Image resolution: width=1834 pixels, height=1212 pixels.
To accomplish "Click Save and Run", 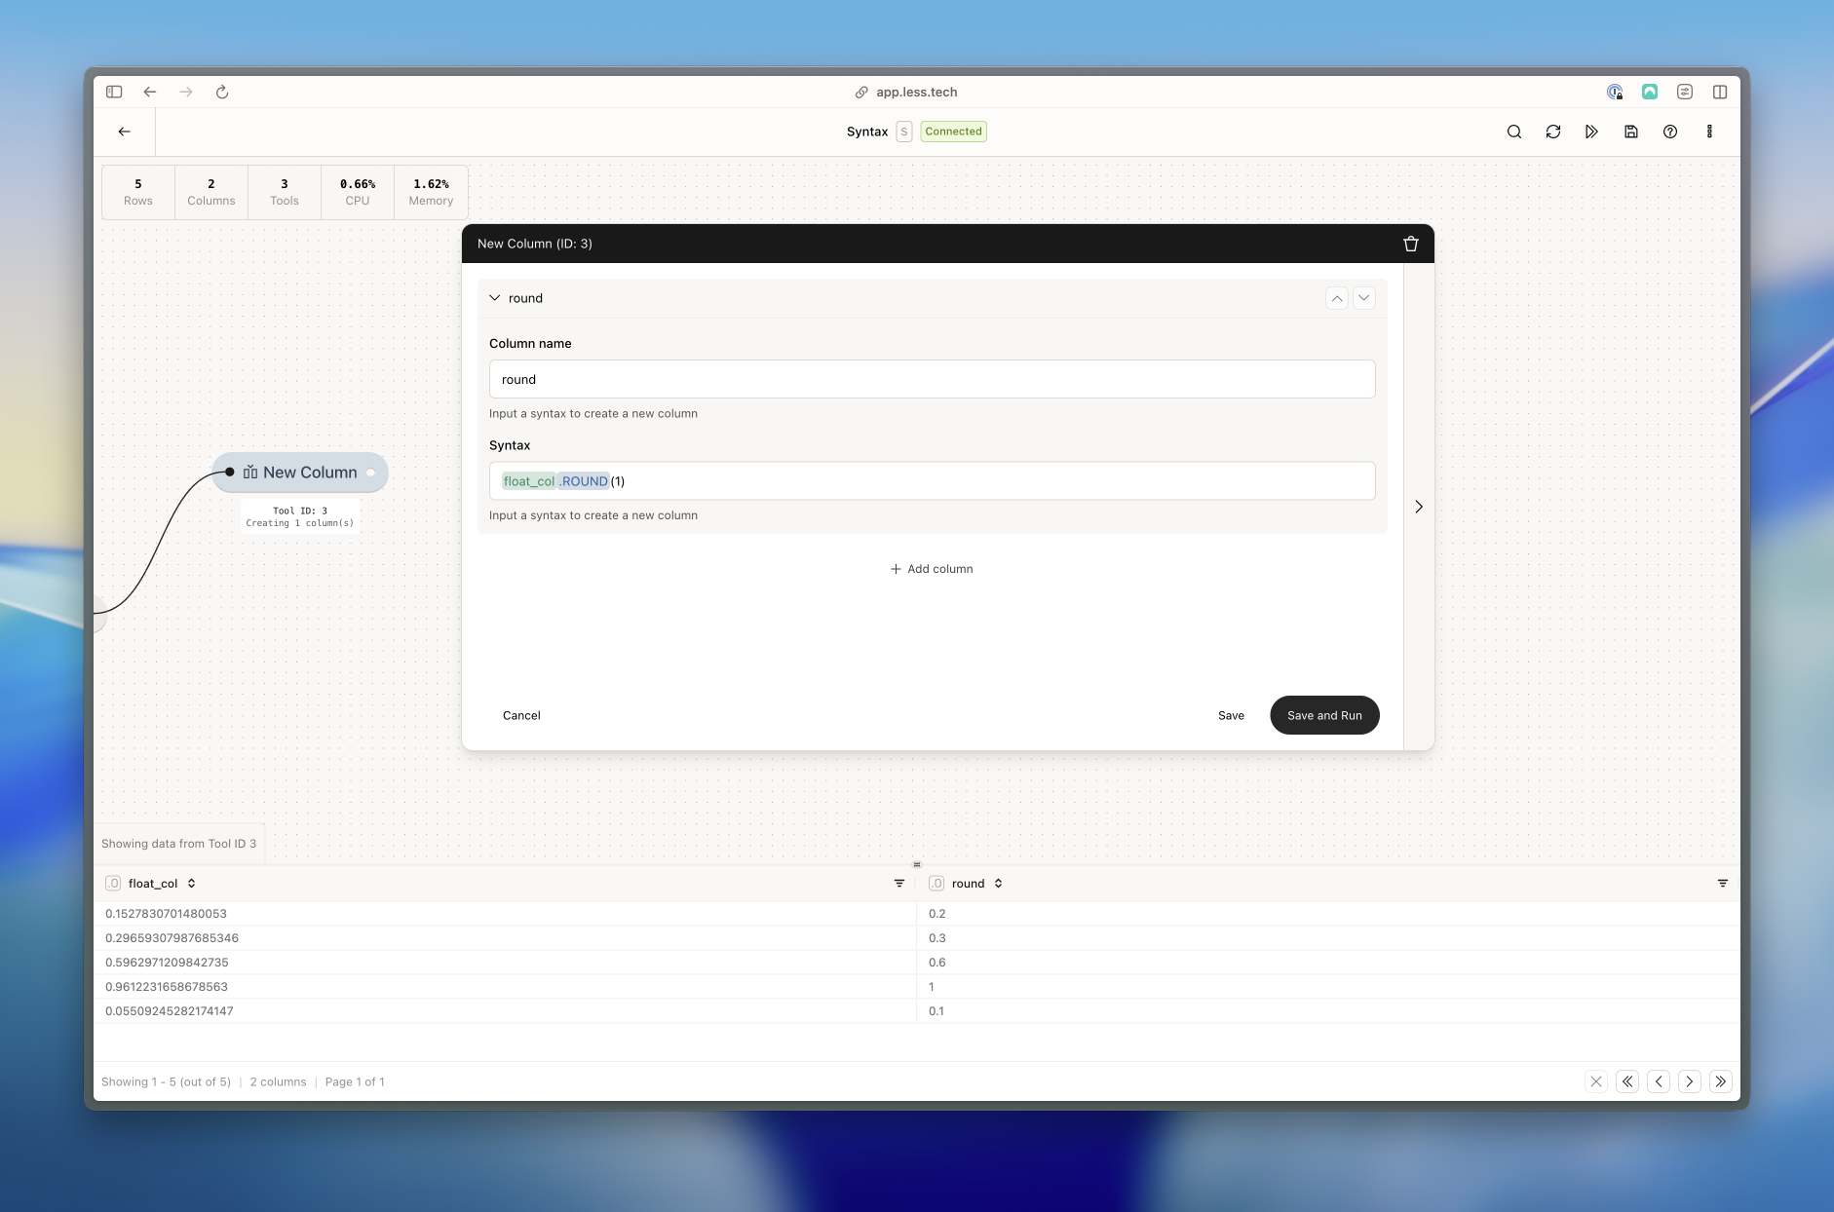I will tap(1324, 715).
